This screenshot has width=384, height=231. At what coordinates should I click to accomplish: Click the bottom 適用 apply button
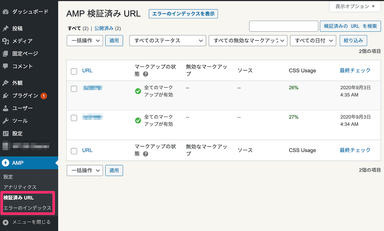click(114, 170)
